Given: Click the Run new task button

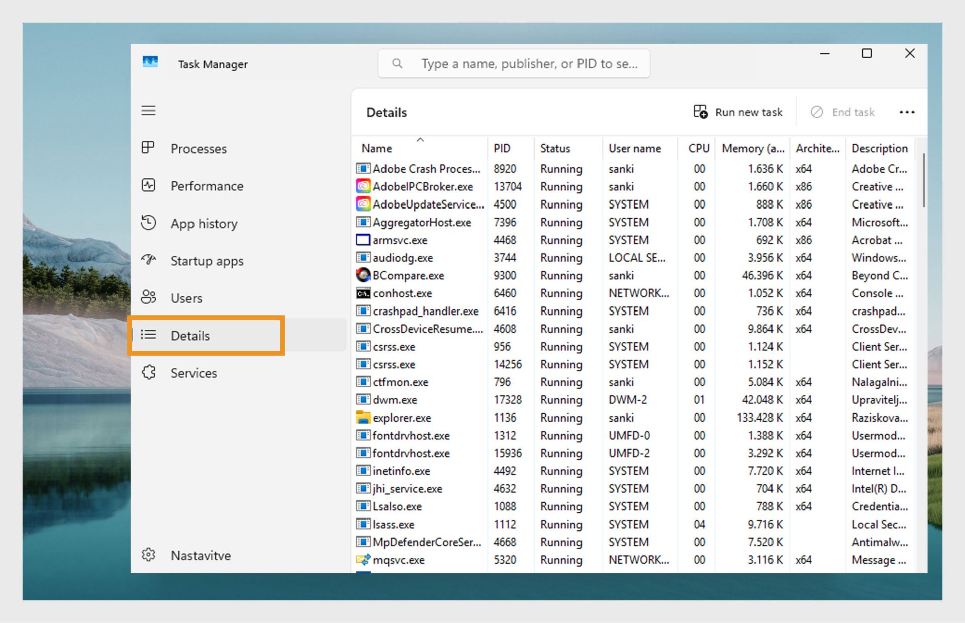Looking at the screenshot, I should (738, 112).
